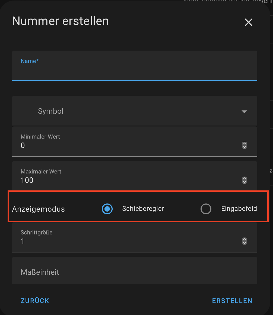Image resolution: width=273 pixels, height=315 pixels.
Task: Increase Minimaler Wert with up arrow
Action: pos(244,144)
